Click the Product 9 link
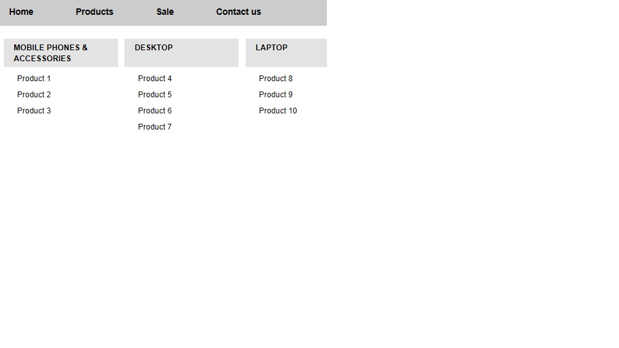619x348 pixels. [x=276, y=95]
